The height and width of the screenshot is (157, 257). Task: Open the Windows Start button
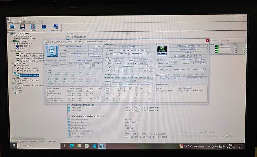(14, 145)
